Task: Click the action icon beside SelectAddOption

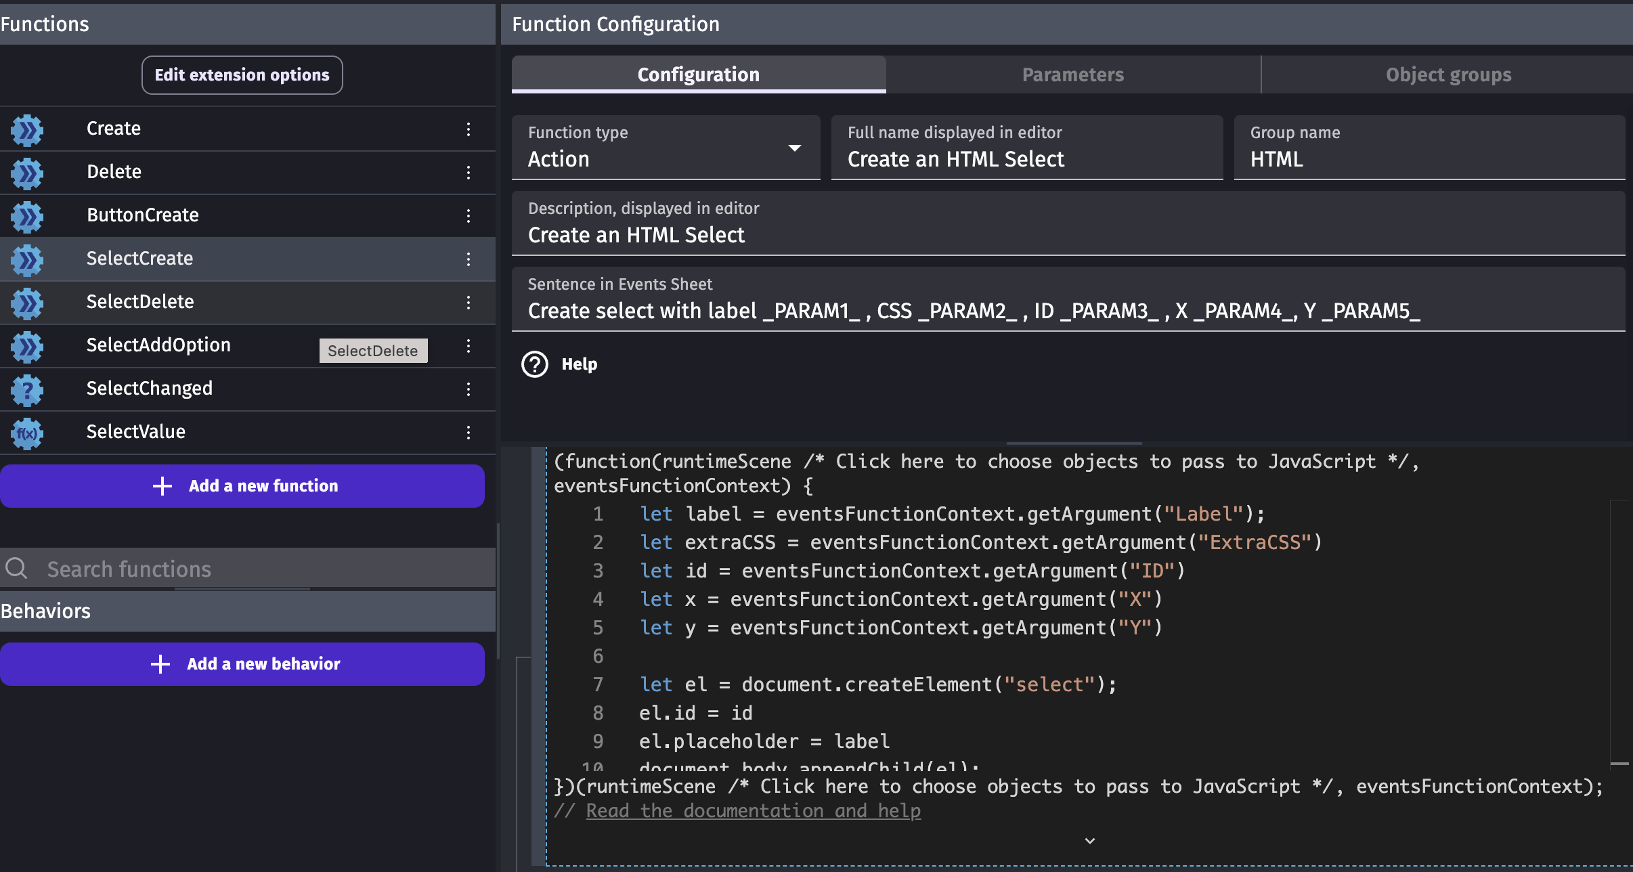Action: pos(27,346)
